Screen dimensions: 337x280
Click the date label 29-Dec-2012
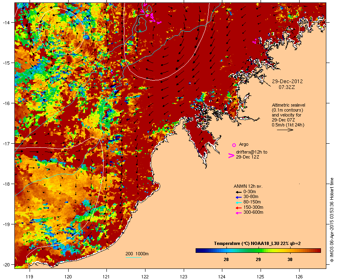click(x=287, y=82)
